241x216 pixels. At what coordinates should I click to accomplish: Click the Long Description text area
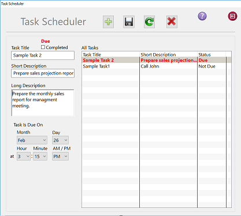pyautogui.click(x=43, y=103)
